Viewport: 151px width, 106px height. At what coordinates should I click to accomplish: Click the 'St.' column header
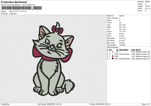coord(117,50)
